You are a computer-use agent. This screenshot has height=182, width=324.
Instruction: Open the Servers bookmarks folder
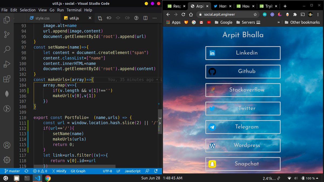click(x=248, y=22)
